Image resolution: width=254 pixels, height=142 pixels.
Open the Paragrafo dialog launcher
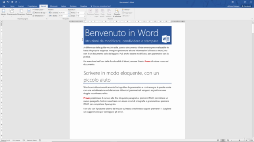[85, 19]
